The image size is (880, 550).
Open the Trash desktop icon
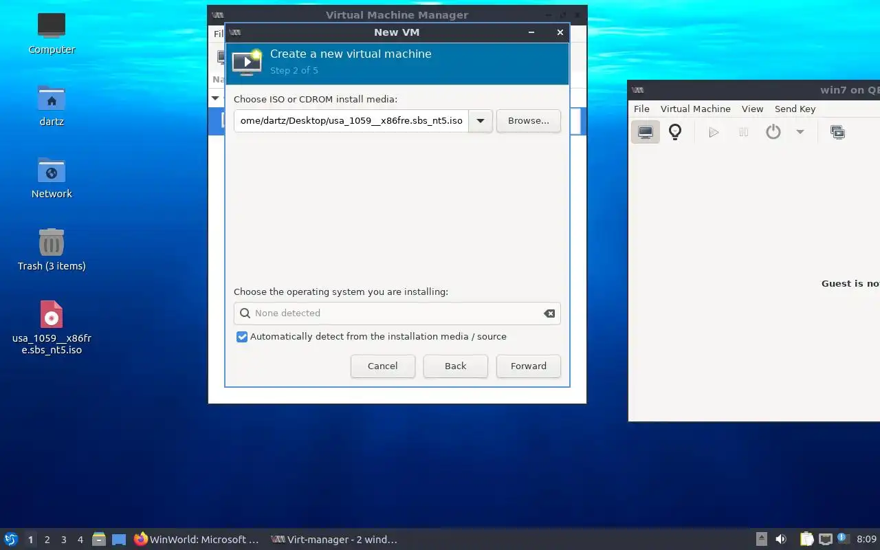52,250
